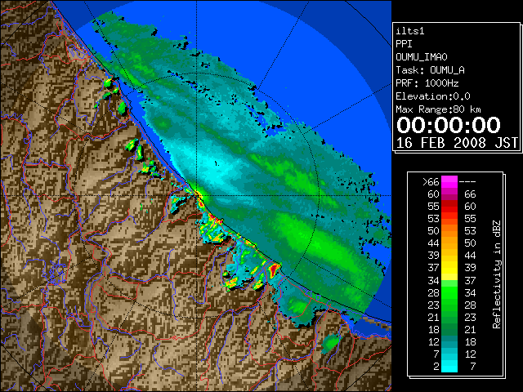Click the 'OUMU_IMAO' site name
Screen dimensions: 523x392
click(x=422, y=57)
